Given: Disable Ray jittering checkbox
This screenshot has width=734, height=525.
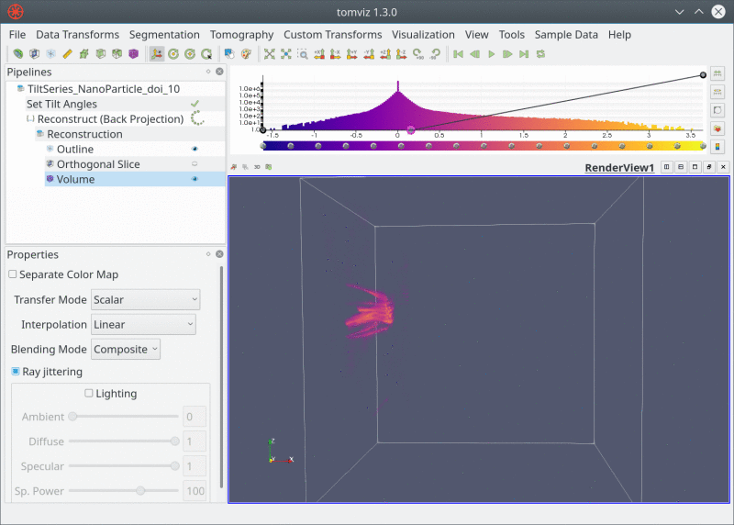Looking at the screenshot, I should [16, 372].
